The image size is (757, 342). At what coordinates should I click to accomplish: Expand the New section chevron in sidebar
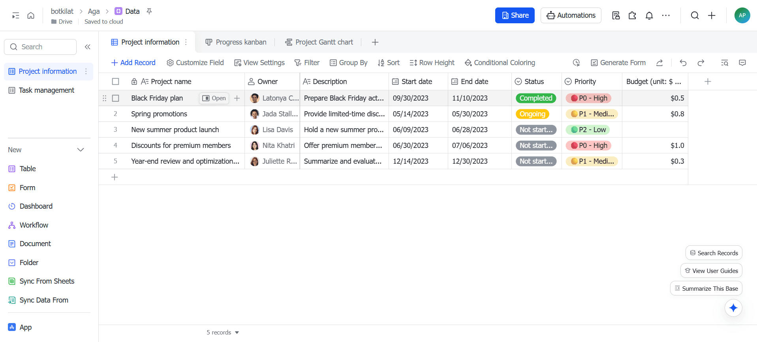(x=81, y=150)
